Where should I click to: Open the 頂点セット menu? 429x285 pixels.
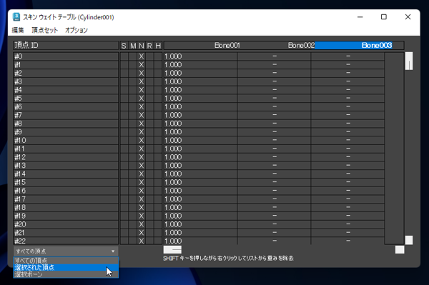click(x=44, y=30)
